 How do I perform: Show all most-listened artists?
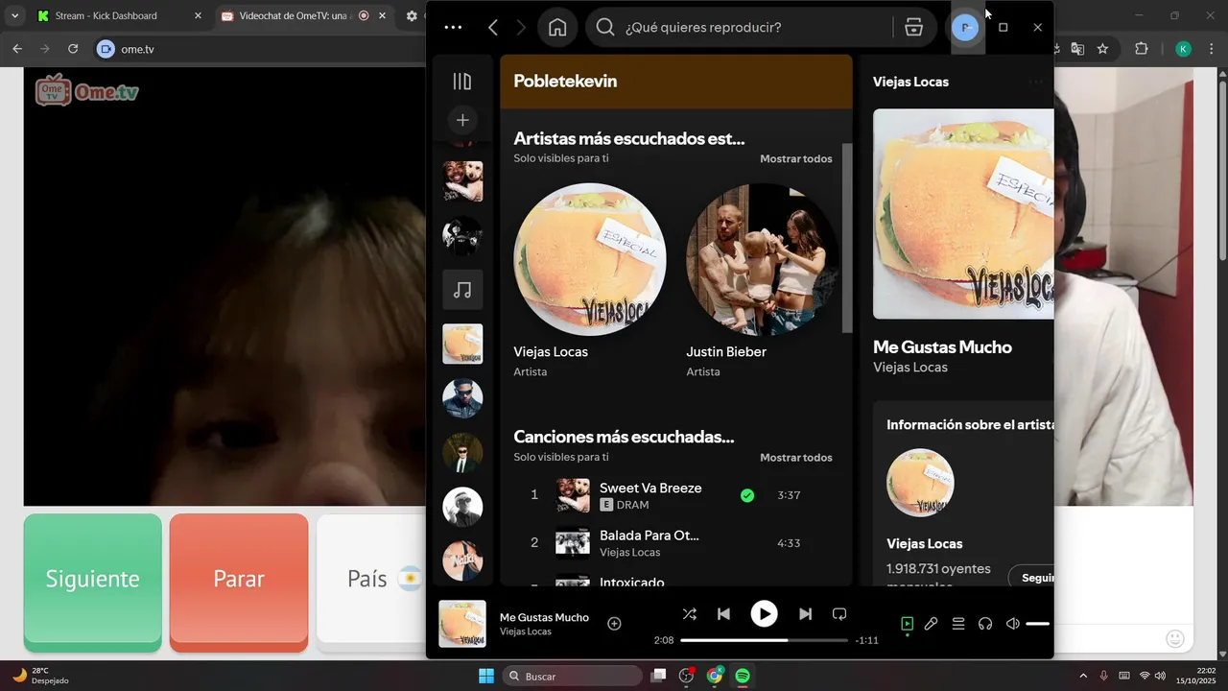tap(796, 158)
